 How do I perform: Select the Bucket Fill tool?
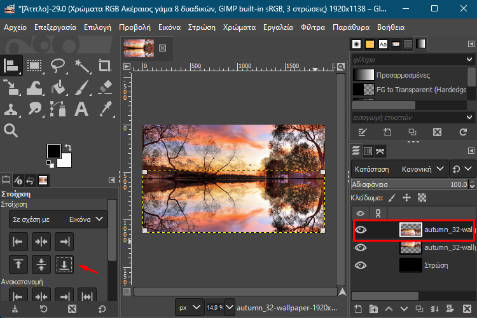coord(58,87)
